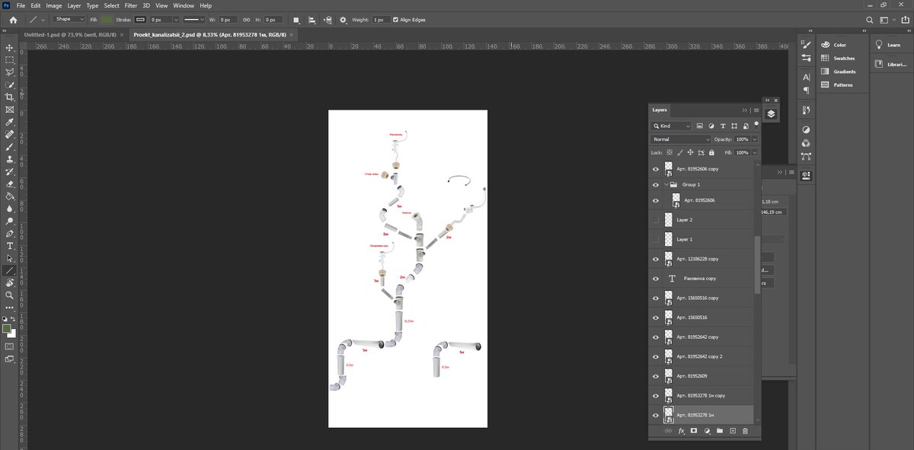
Task: Add layer style with fx icon
Action: pyautogui.click(x=682, y=431)
